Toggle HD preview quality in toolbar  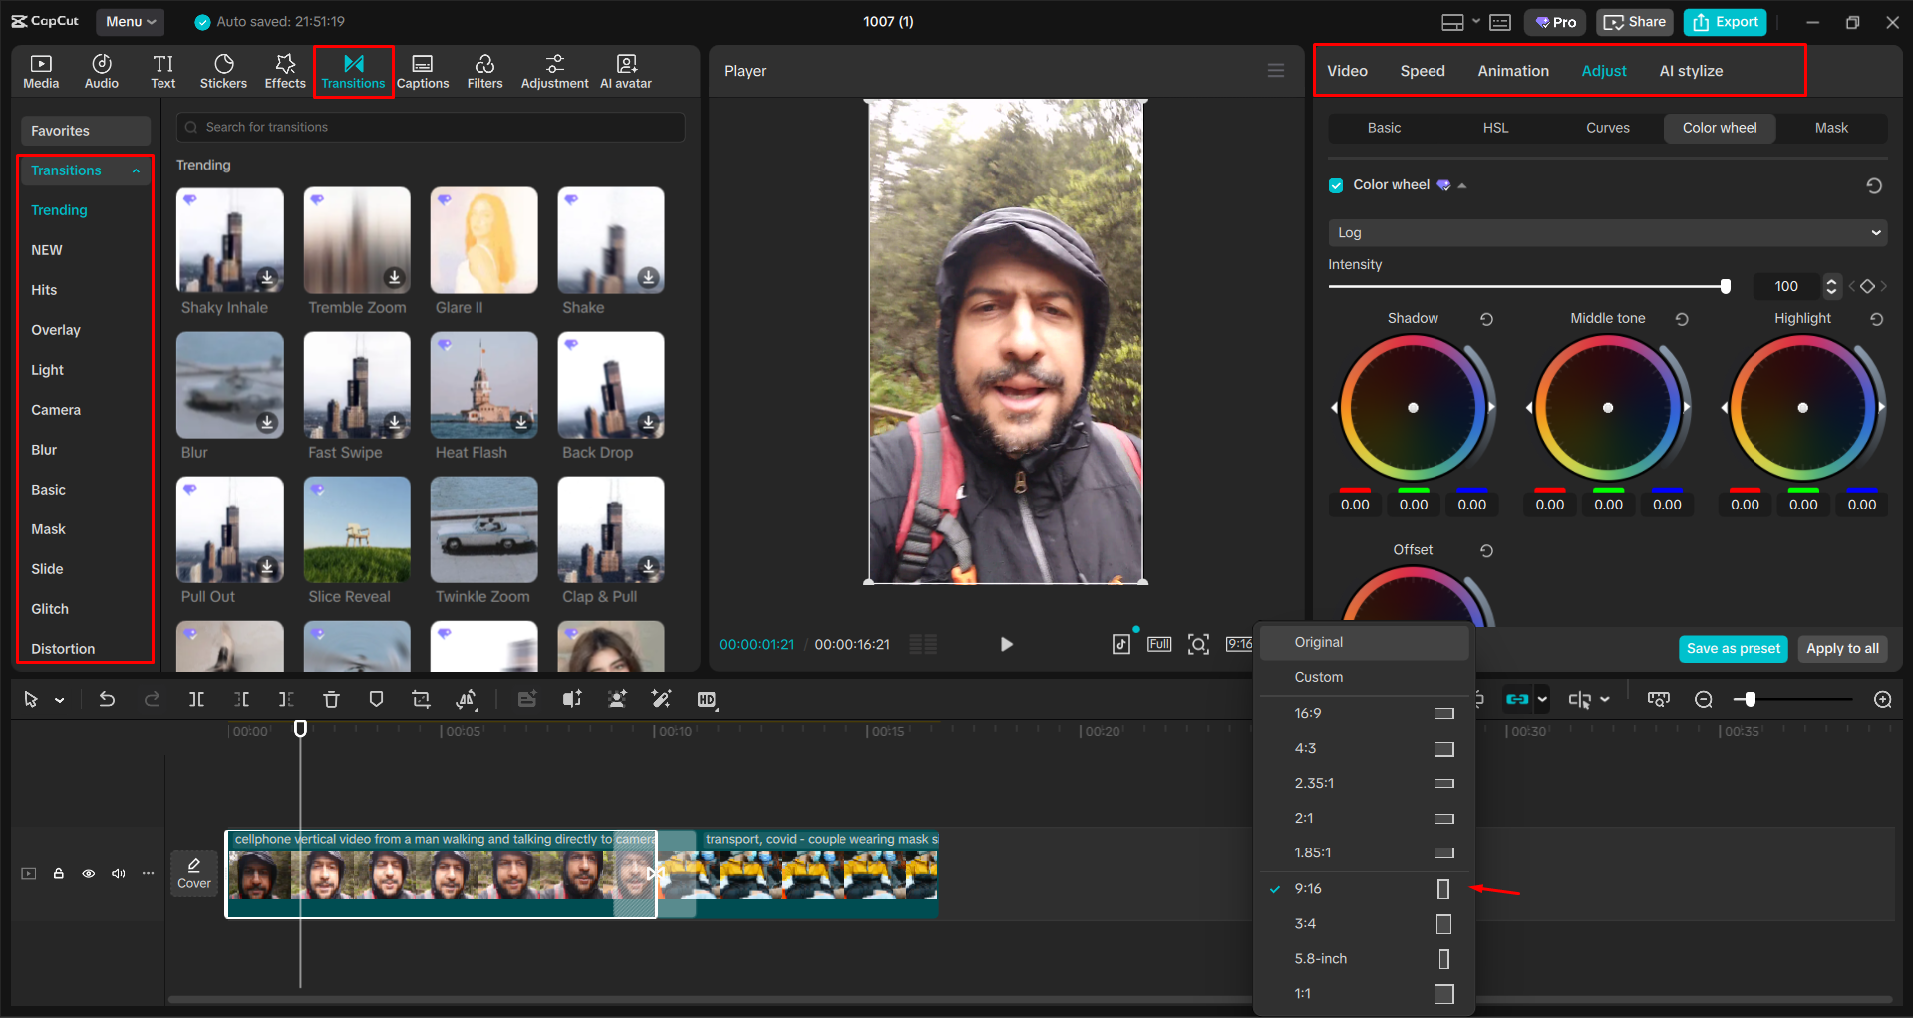pyautogui.click(x=708, y=699)
